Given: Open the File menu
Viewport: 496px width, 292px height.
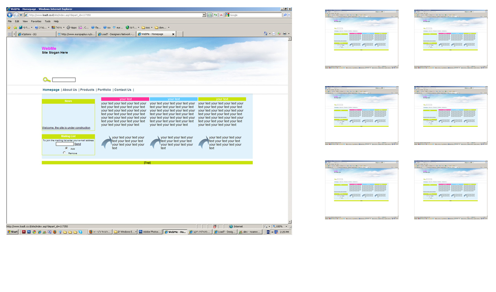Looking at the screenshot, I should point(10,21).
